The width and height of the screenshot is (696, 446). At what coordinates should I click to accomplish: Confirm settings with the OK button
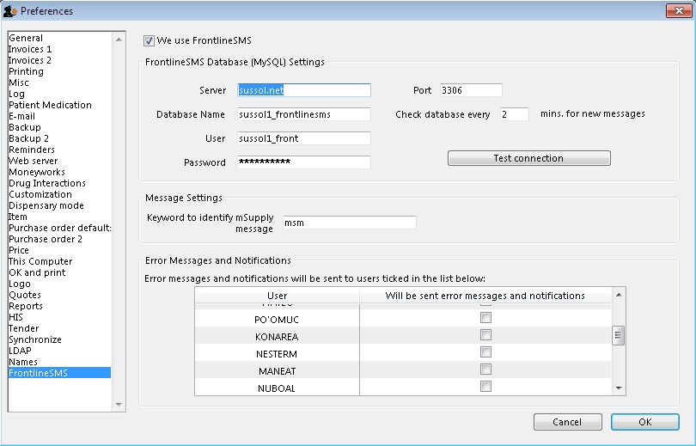pyautogui.click(x=645, y=422)
